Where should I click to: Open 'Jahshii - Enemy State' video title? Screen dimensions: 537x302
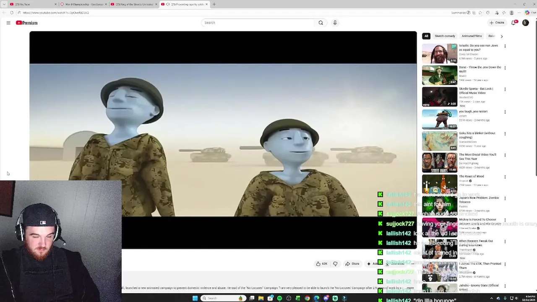[x=479, y=287]
